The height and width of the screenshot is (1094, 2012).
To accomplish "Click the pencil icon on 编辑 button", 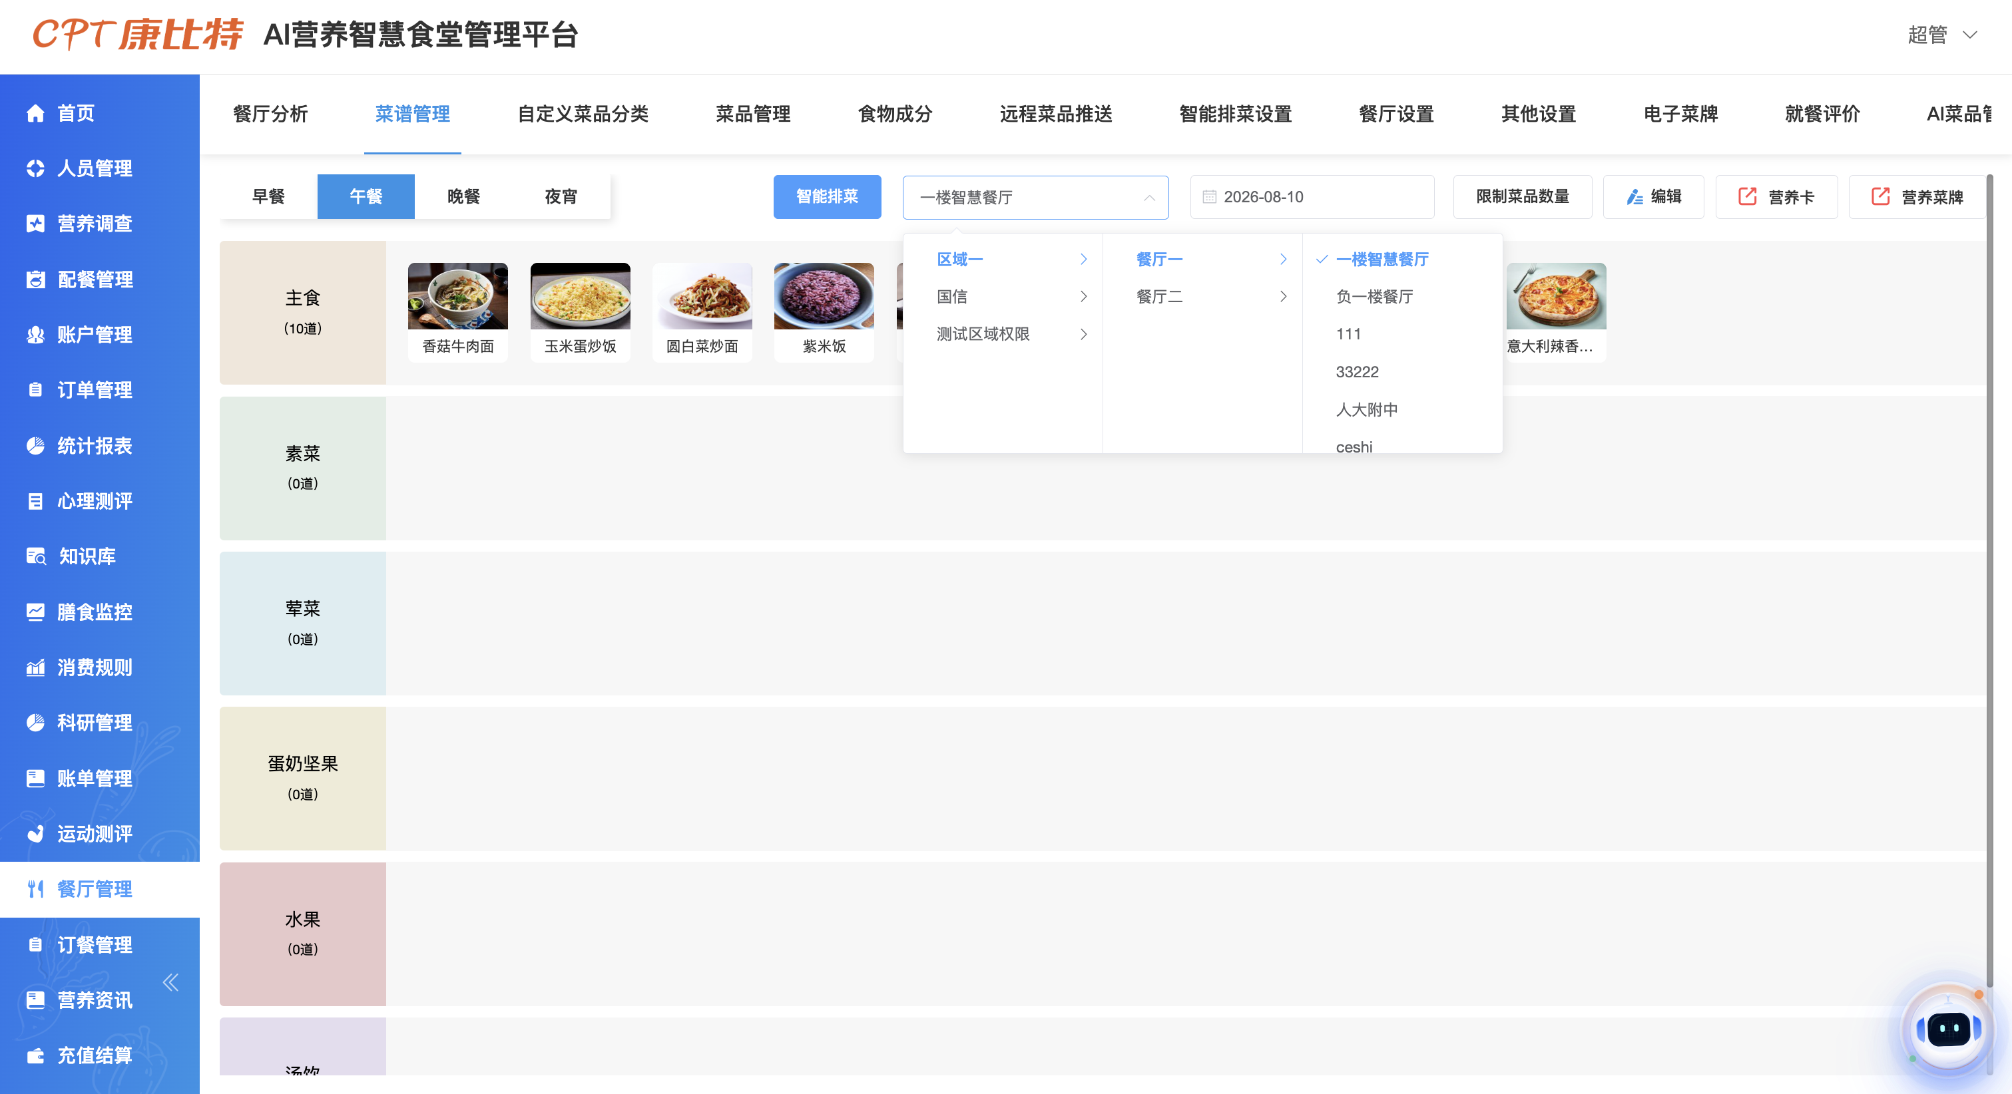I will click(x=1634, y=197).
